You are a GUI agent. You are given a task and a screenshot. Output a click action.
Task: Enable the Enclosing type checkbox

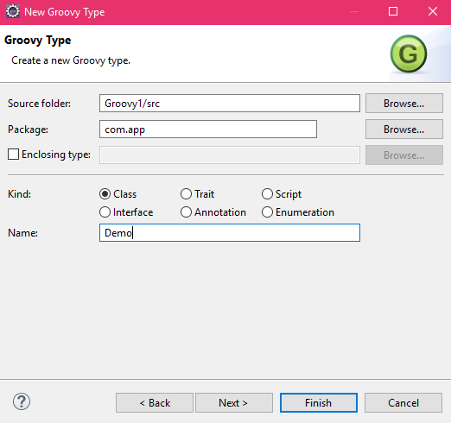13,155
